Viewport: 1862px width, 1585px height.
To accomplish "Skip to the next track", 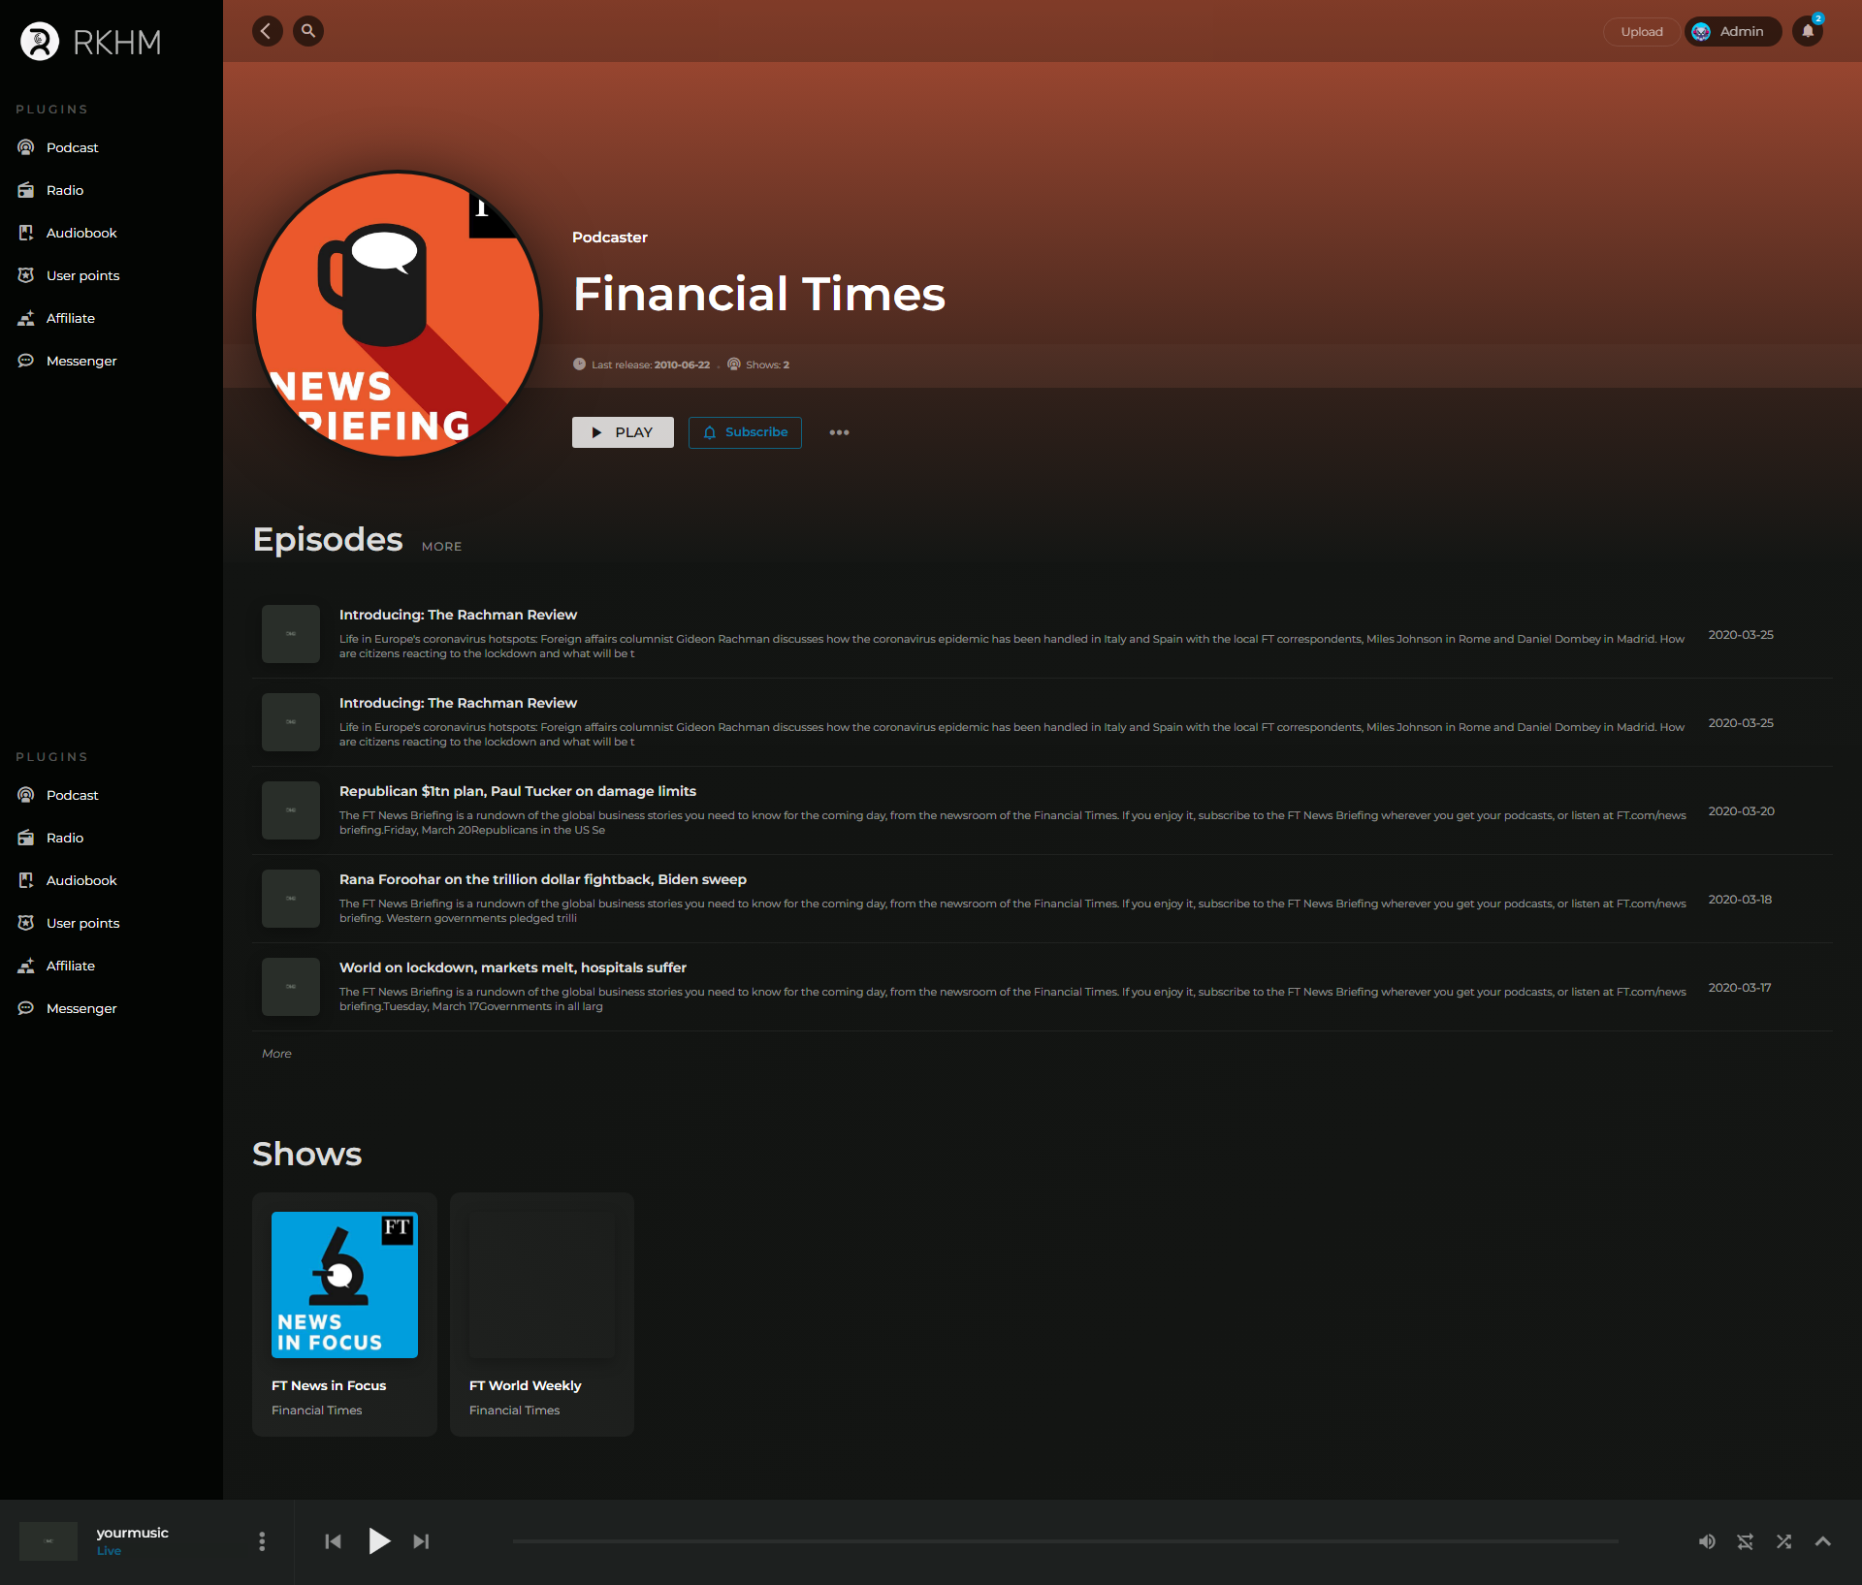I will tap(421, 1541).
